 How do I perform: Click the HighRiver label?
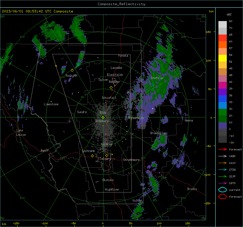112,189
